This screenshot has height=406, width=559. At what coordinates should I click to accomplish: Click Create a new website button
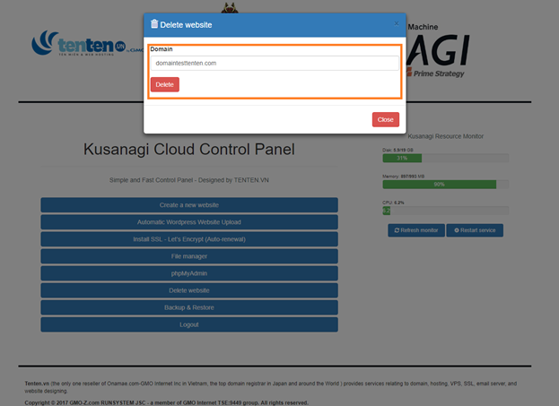pyautogui.click(x=189, y=205)
